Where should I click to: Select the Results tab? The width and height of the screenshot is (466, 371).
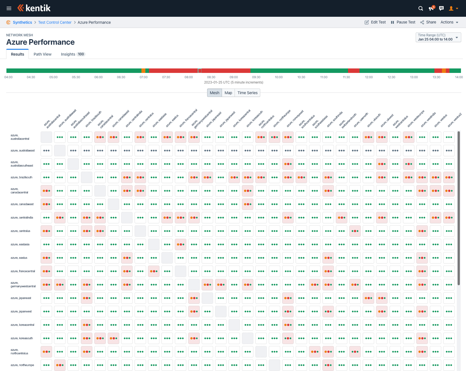coord(17,54)
